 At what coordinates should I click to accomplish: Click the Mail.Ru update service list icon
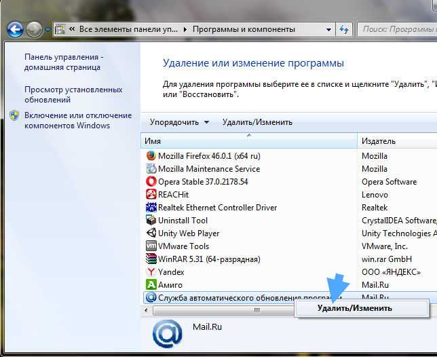tap(151, 297)
